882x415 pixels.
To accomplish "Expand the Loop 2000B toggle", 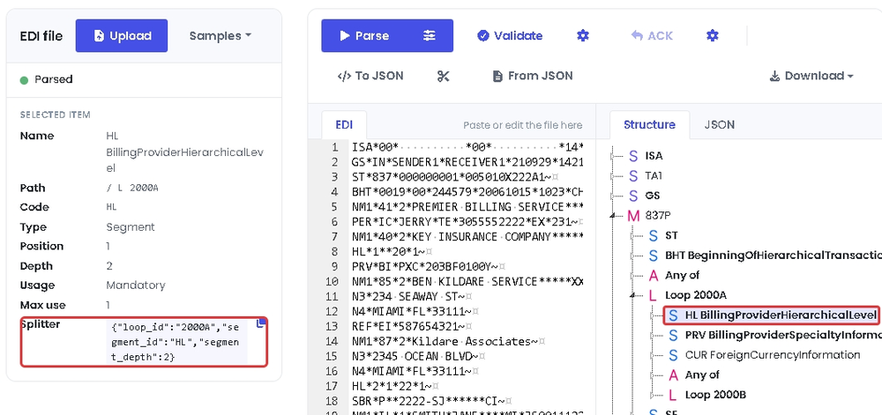I will [654, 395].
